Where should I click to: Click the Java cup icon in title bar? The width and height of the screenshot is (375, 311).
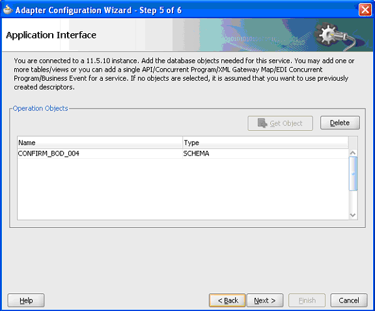pyautogui.click(x=8, y=10)
